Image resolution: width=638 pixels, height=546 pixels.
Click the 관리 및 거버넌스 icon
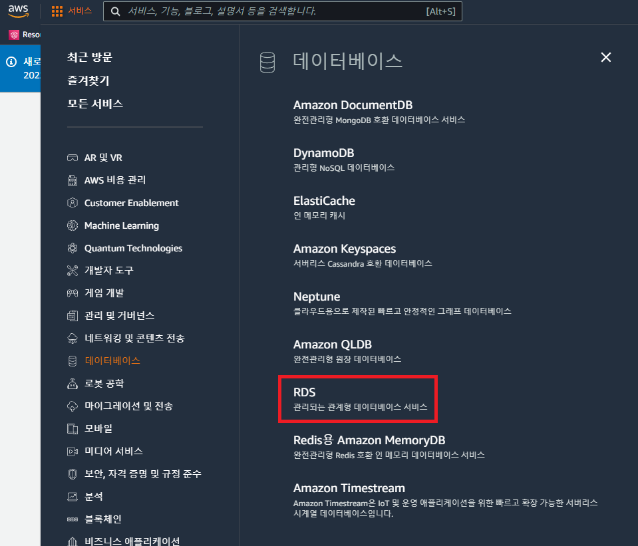point(73,316)
